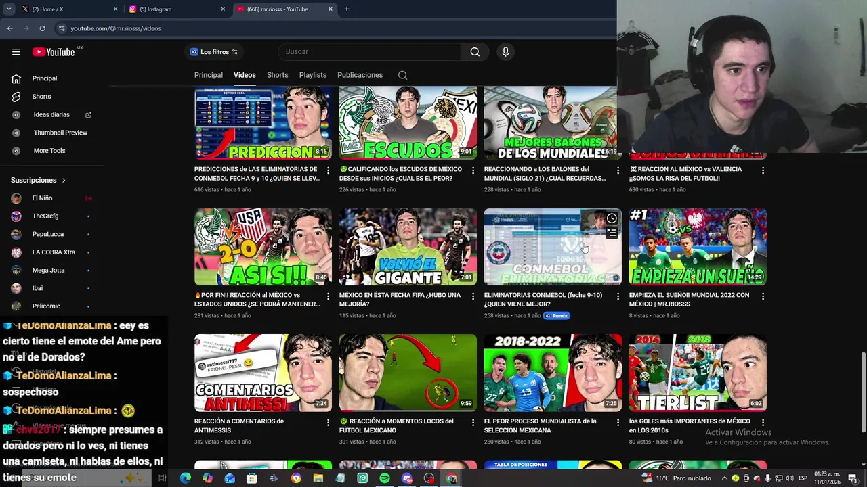Open options menu for BALONES del MUNDIAL video
867x487 pixels.
click(x=617, y=170)
